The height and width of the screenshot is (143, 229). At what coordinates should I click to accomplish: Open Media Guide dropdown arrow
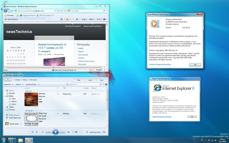point(21,124)
